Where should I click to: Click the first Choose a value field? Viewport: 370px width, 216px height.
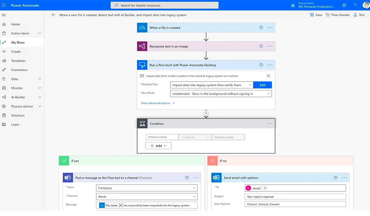tap(162, 137)
